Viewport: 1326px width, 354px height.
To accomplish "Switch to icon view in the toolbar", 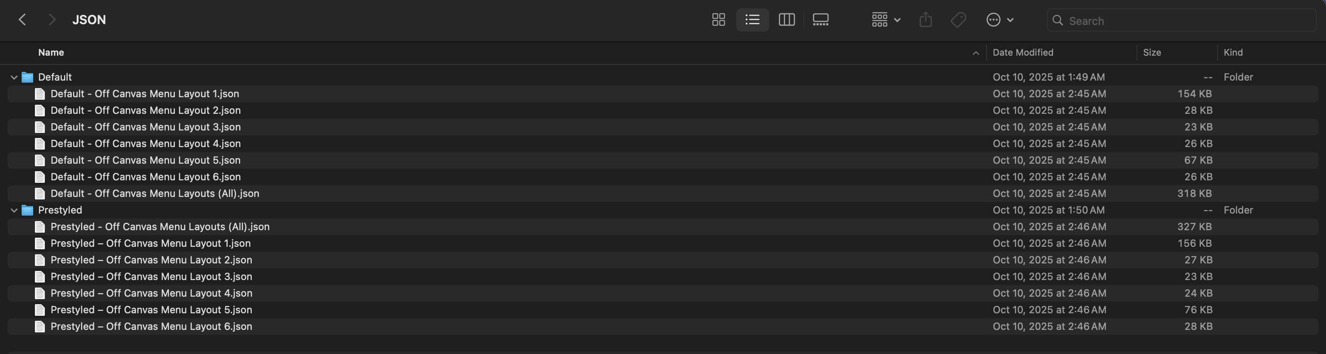I will click(x=719, y=20).
